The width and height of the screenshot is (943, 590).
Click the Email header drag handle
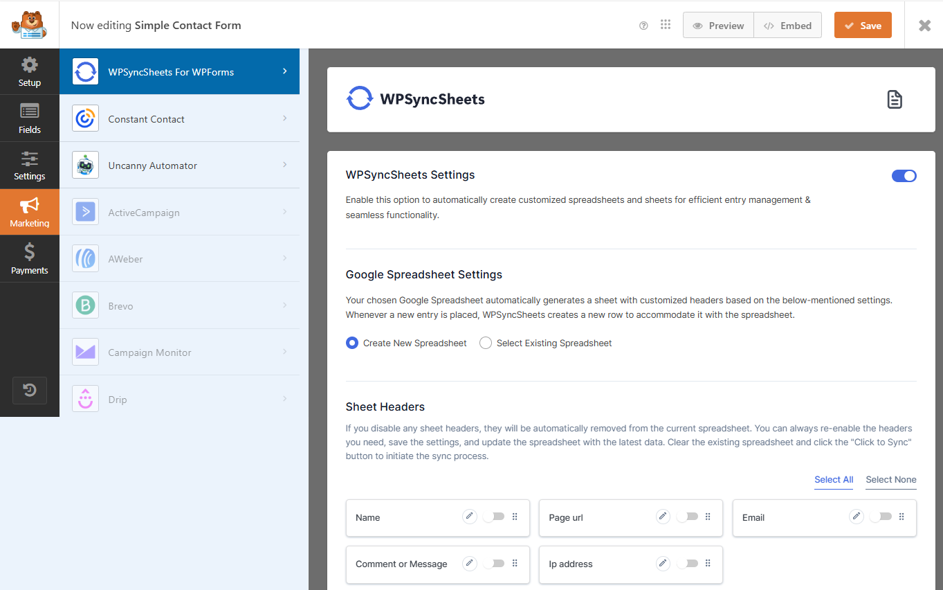(x=901, y=517)
